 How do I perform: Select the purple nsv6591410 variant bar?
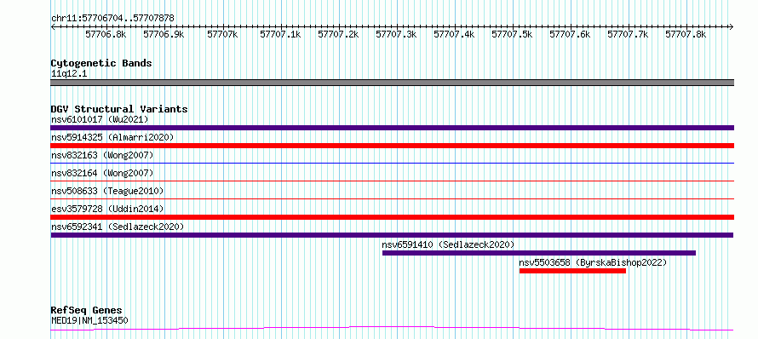pyautogui.click(x=539, y=253)
